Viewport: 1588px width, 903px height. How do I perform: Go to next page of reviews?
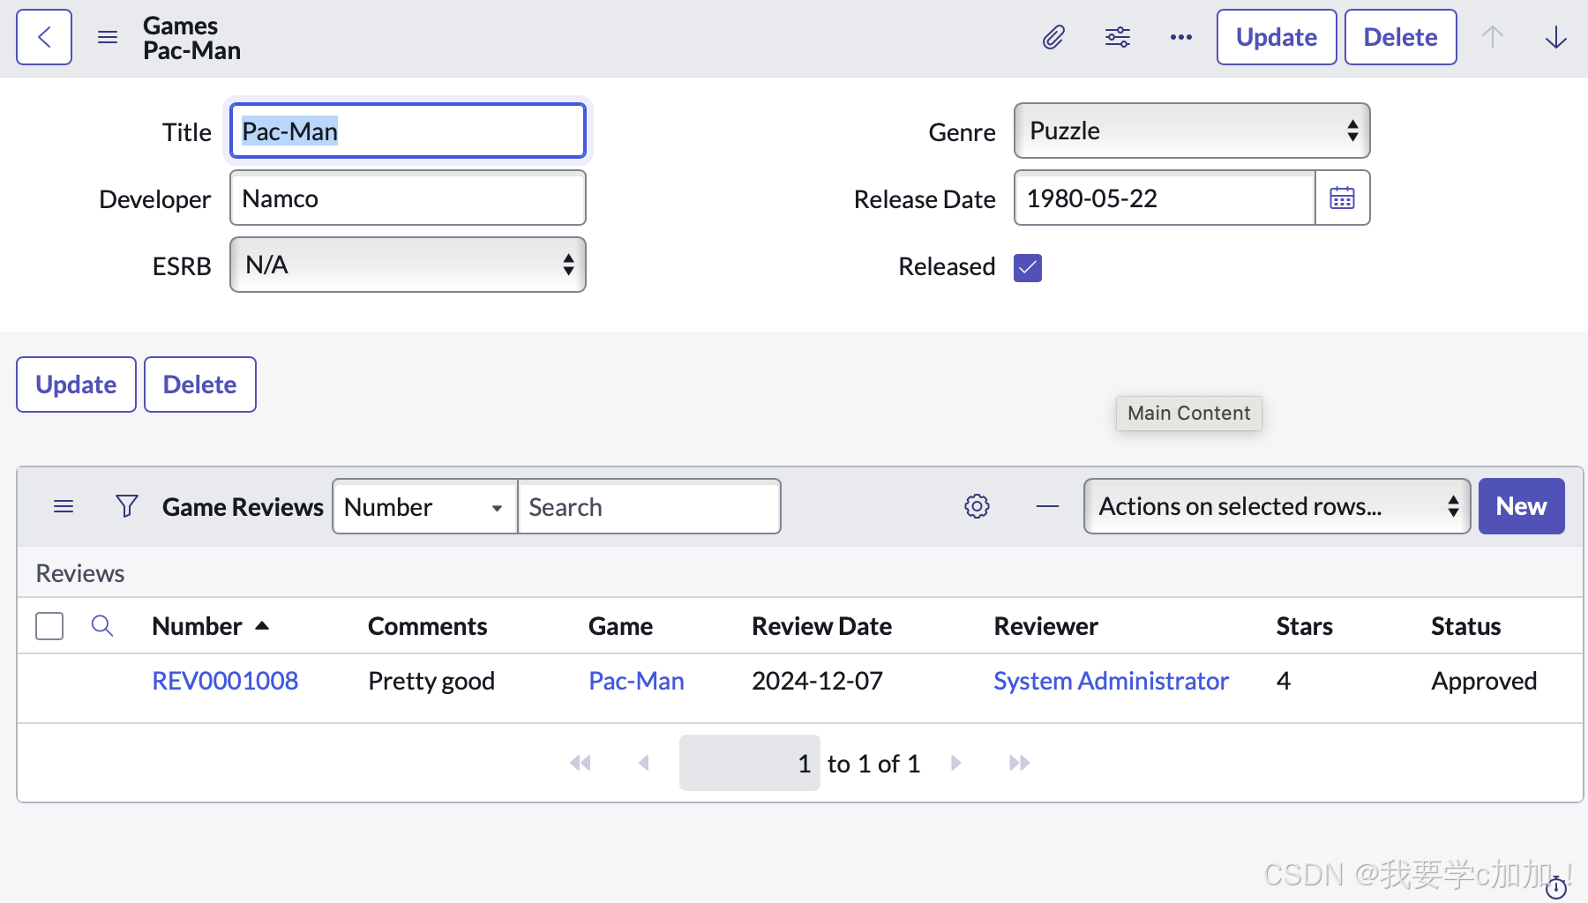956,763
